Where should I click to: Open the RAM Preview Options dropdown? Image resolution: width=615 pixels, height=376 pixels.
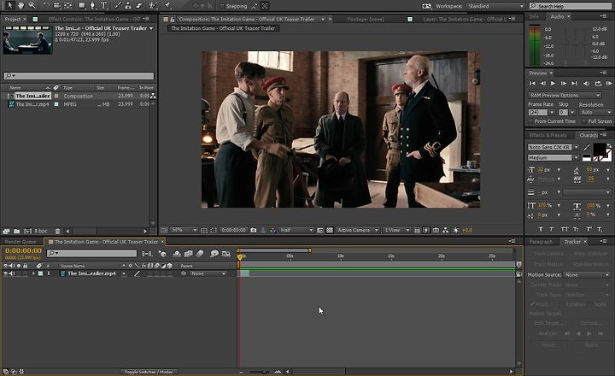pyautogui.click(x=565, y=96)
